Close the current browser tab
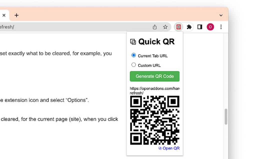Screen dimensions: 255x159 pyautogui.click(x=4, y=15)
